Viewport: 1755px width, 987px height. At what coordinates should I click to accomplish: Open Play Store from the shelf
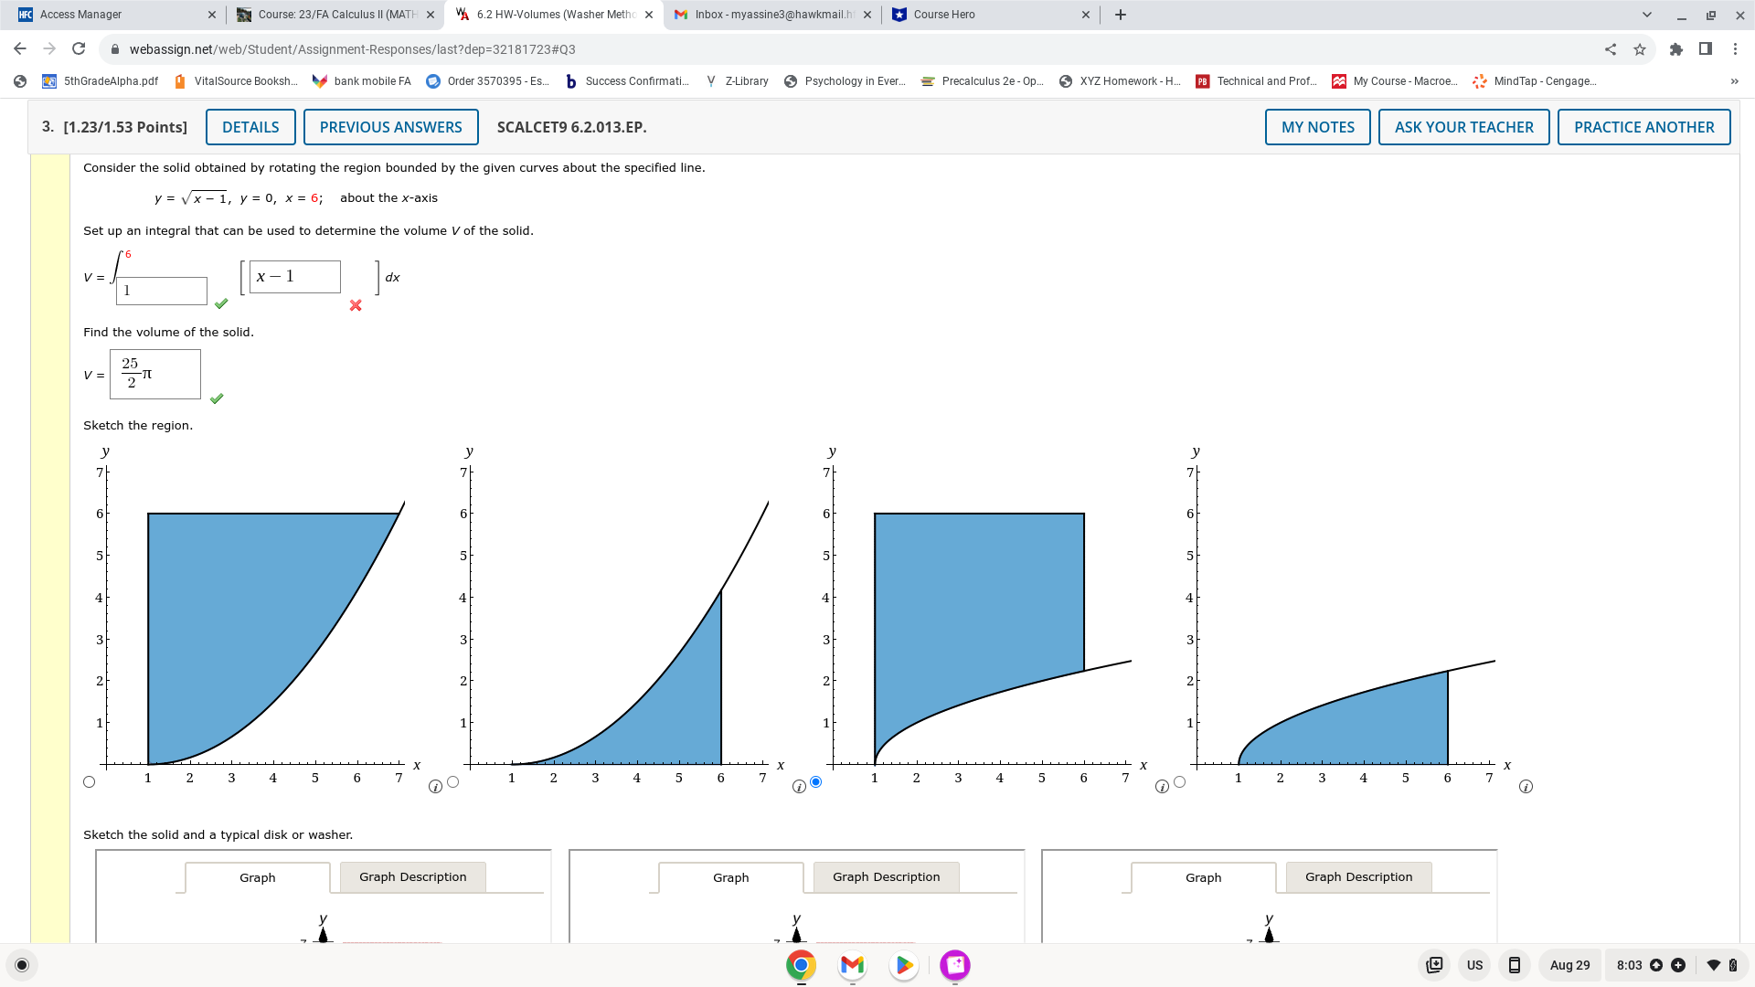903,965
